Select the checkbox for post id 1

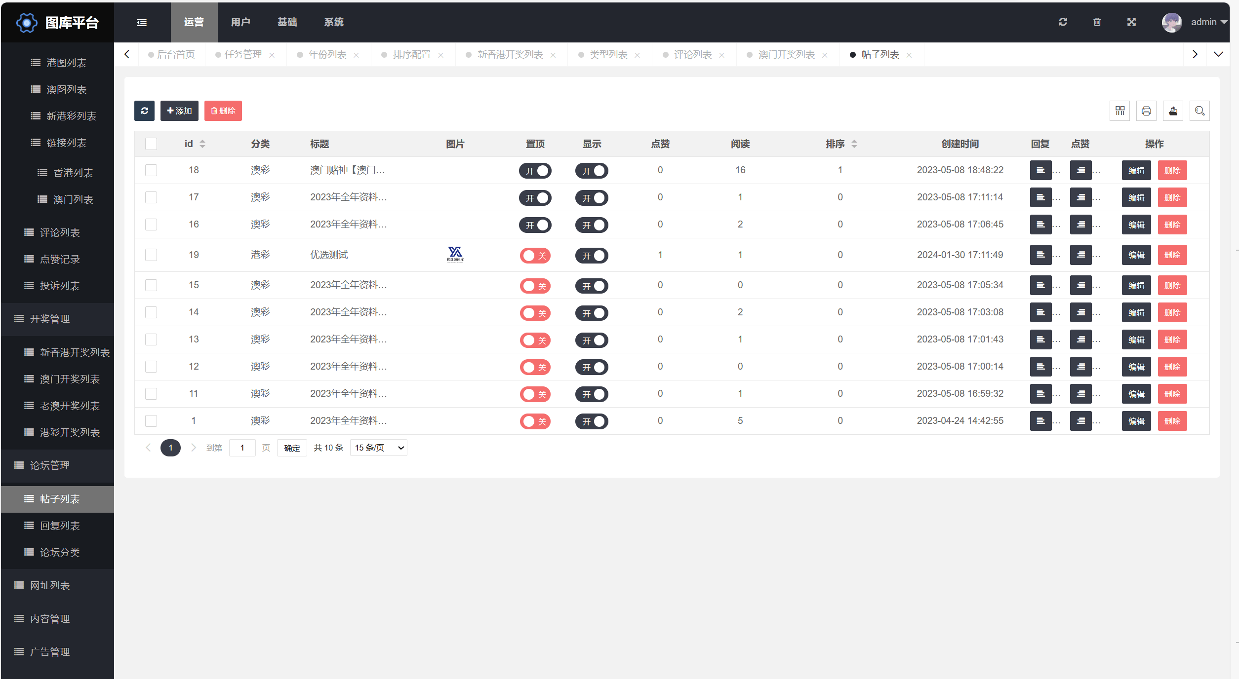coord(151,421)
